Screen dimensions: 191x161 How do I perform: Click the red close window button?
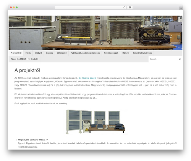pyautogui.click(x=11, y=8)
